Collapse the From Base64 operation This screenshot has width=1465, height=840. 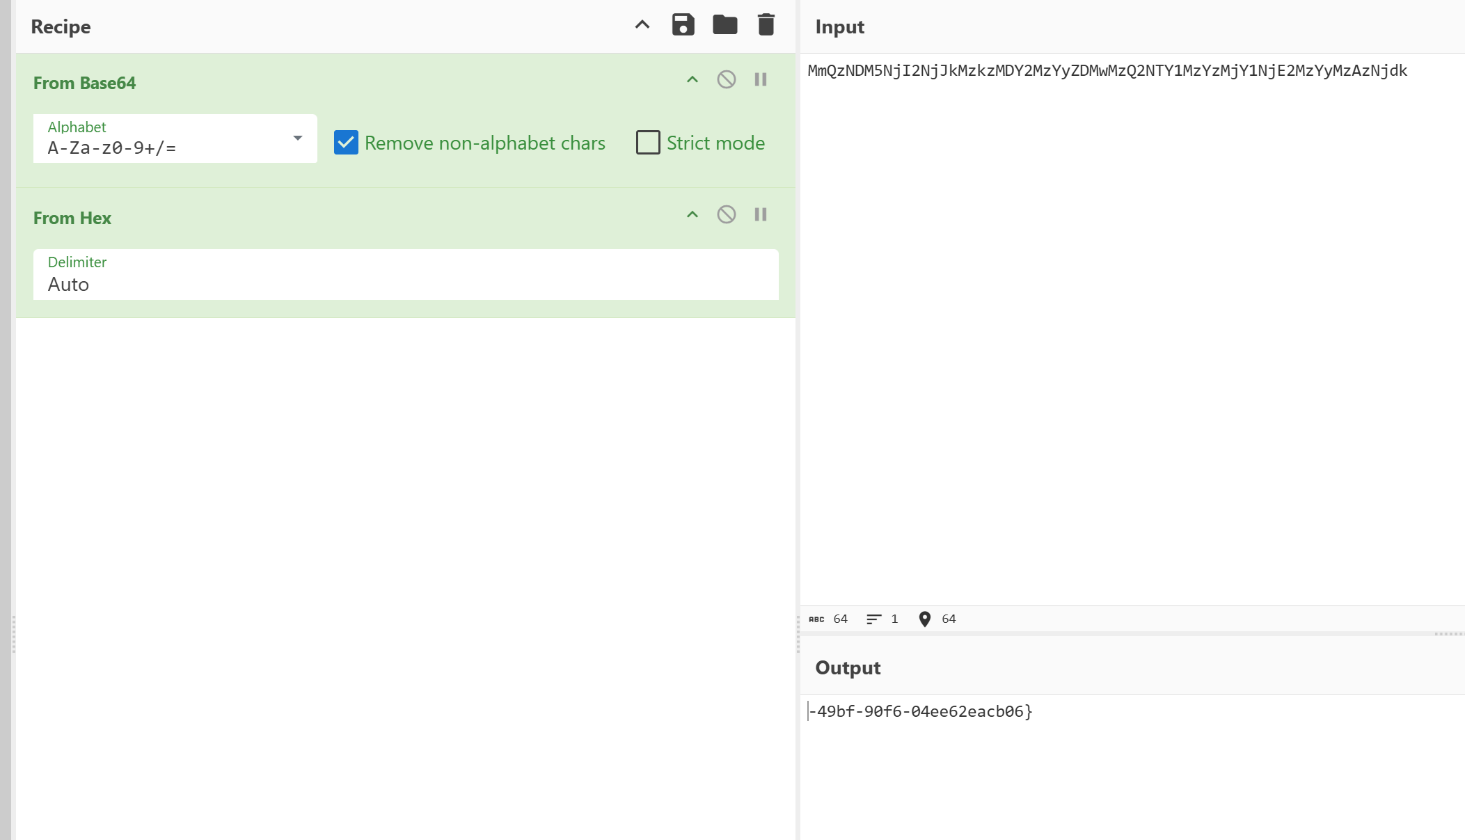[692, 80]
